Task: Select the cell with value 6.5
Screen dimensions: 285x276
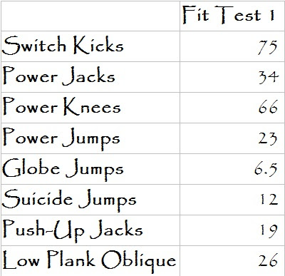Action: click(232, 169)
